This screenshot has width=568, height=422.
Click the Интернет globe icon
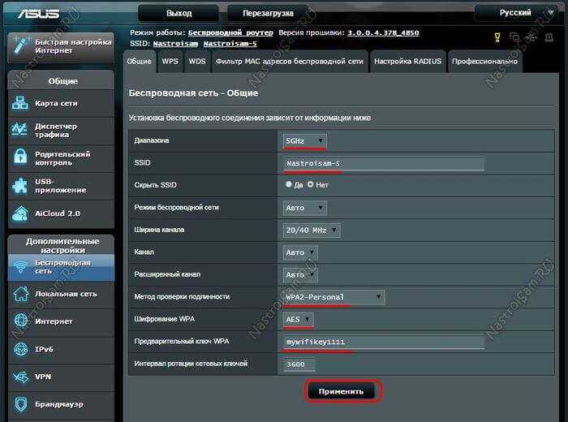point(20,321)
